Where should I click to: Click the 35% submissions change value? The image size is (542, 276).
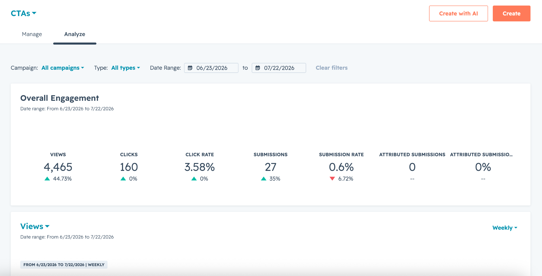275,179
